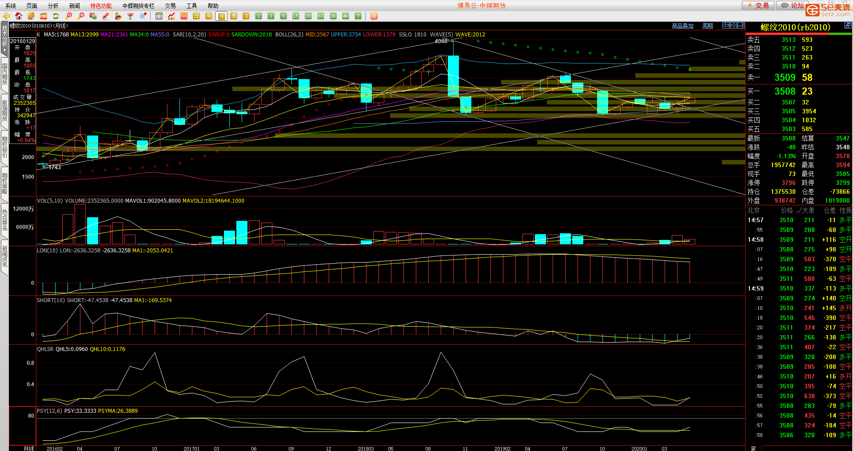Open the filter funnel tool
The width and height of the screenshot is (853, 451).
tap(130, 16)
